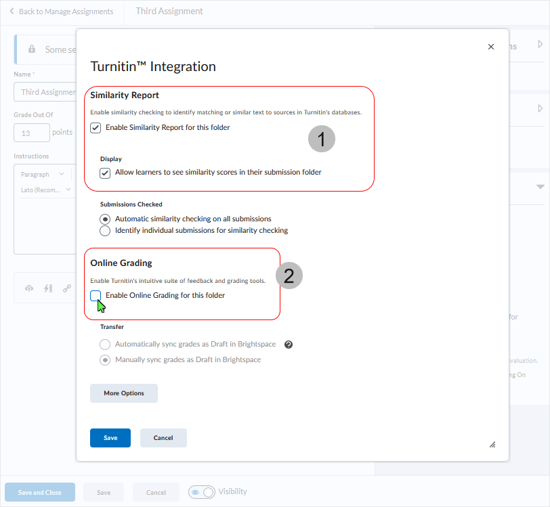The height and width of the screenshot is (507, 550).
Task: Click the dialog resize handle icon
Action: pyautogui.click(x=492, y=445)
